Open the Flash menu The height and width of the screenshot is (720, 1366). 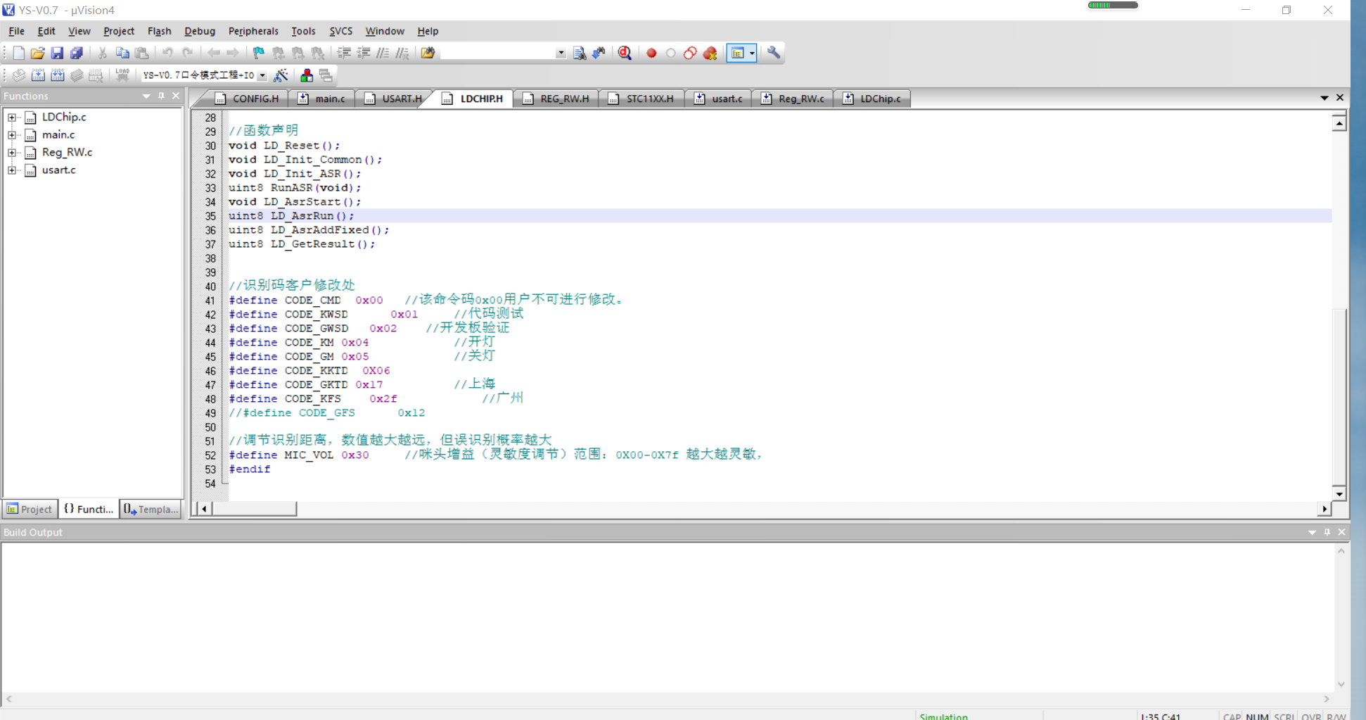click(159, 31)
